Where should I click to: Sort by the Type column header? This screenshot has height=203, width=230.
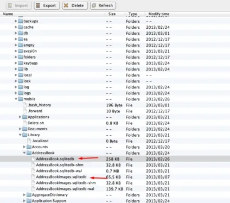[x=133, y=14]
